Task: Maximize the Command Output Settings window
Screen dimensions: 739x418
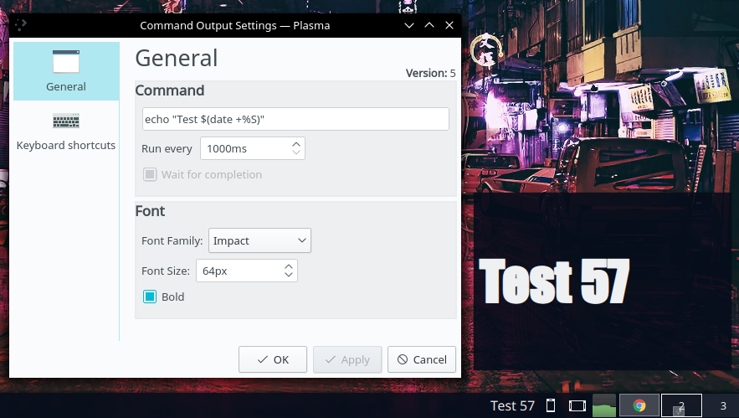Action: click(x=429, y=25)
